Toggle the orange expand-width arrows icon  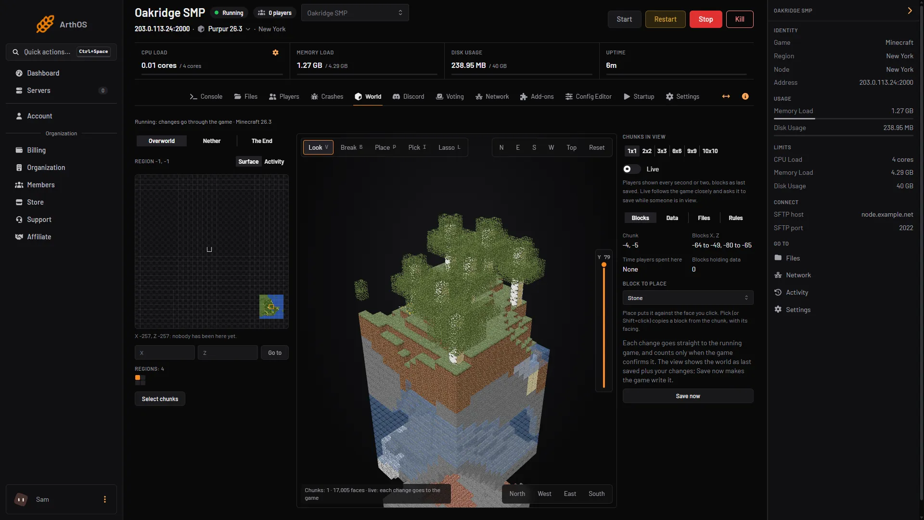pyautogui.click(x=726, y=96)
